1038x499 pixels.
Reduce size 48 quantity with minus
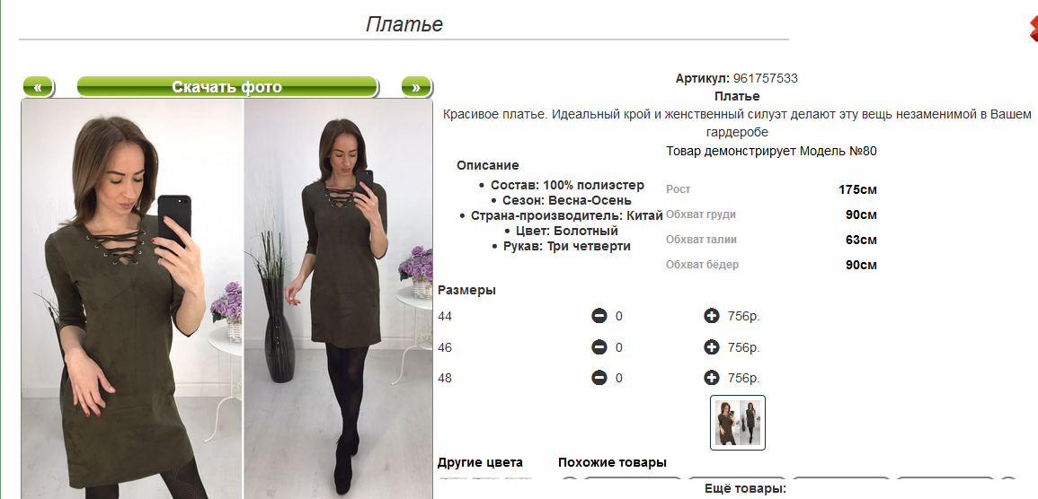tap(599, 378)
